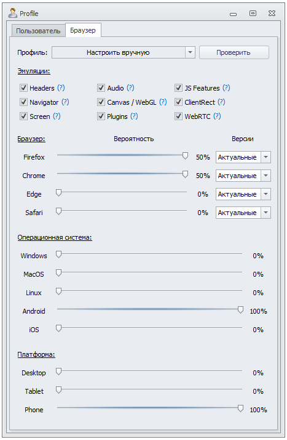Screen dimensions: 287x440
Task: Click the question mark beside Plugins
Action: point(134,116)
